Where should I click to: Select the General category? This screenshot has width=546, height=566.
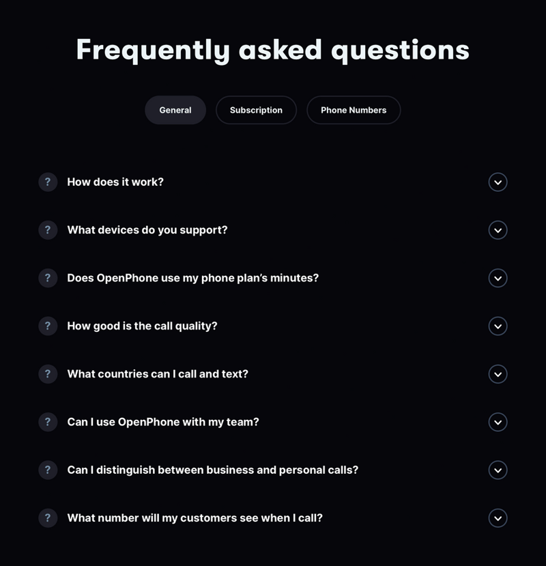[175, 110]
